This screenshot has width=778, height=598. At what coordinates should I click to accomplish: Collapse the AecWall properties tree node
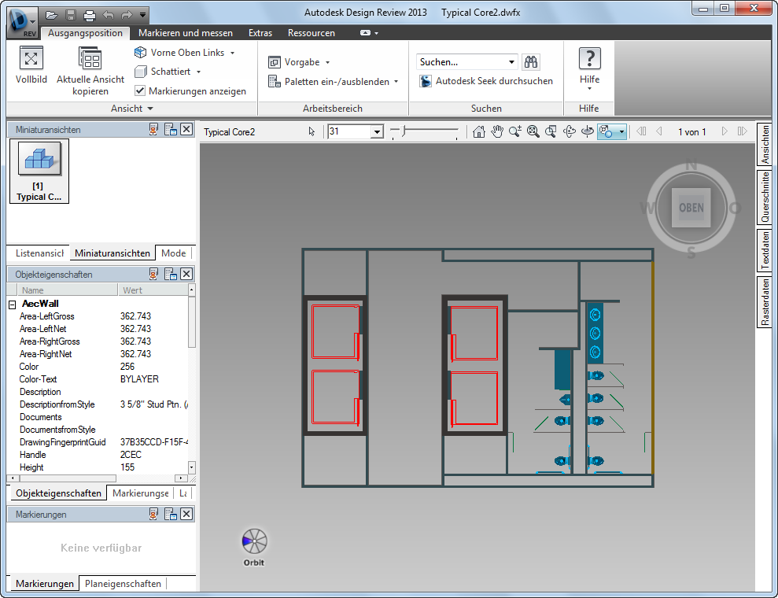(13, 305)
